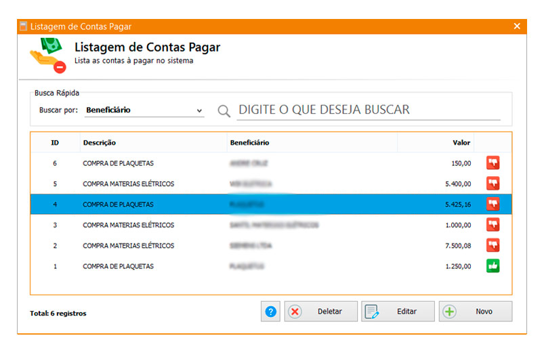Click the Deletar button
The height and width of the screenshot is (361, 542).
point(320,312)
